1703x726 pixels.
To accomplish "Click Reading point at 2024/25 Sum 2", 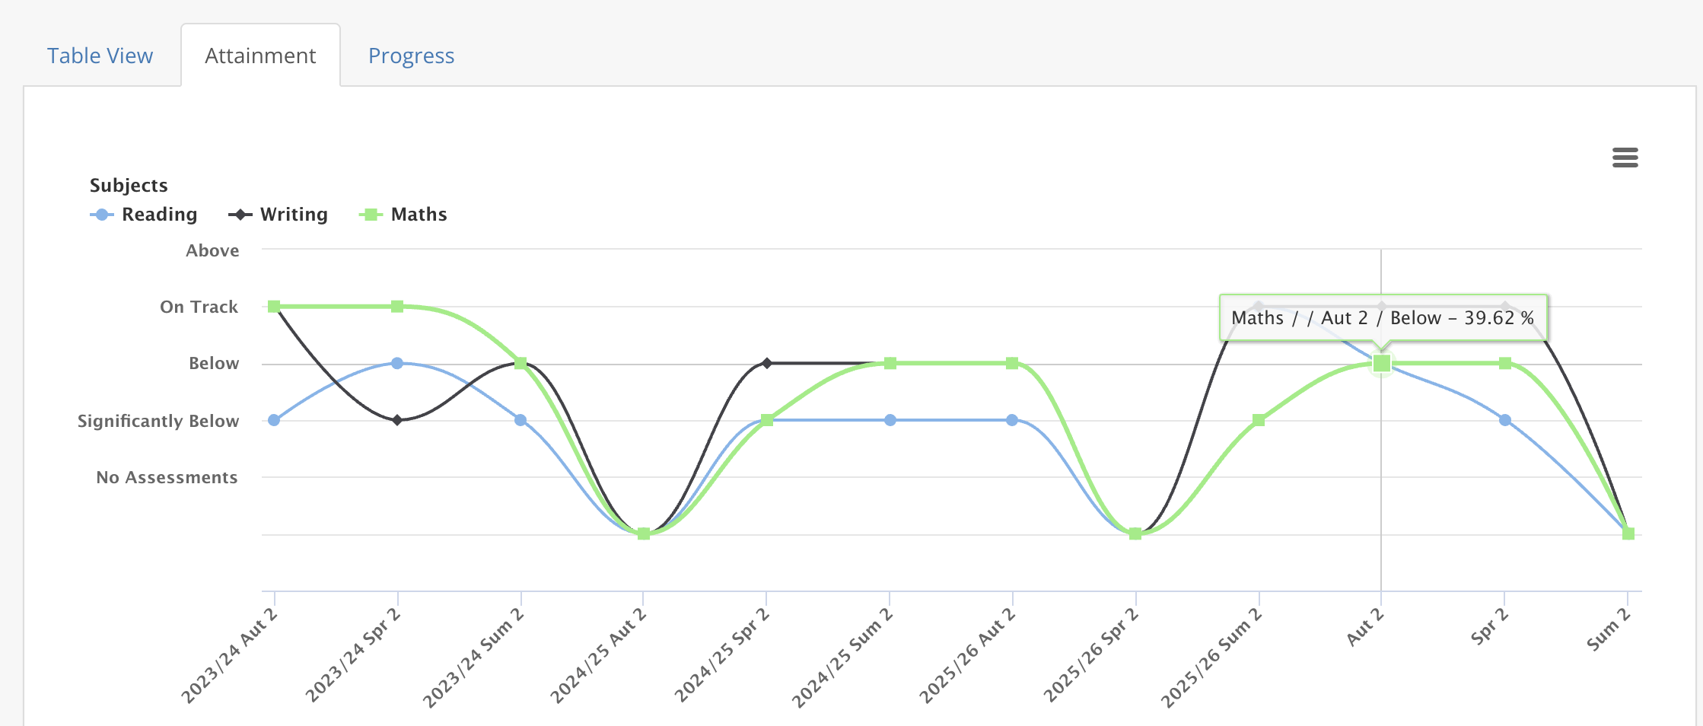I will [890, 420].
